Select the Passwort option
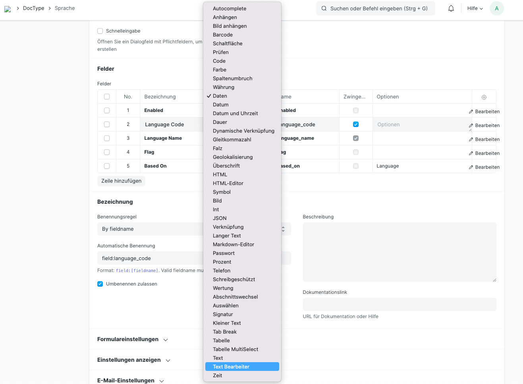 click(x=242, y=253)
